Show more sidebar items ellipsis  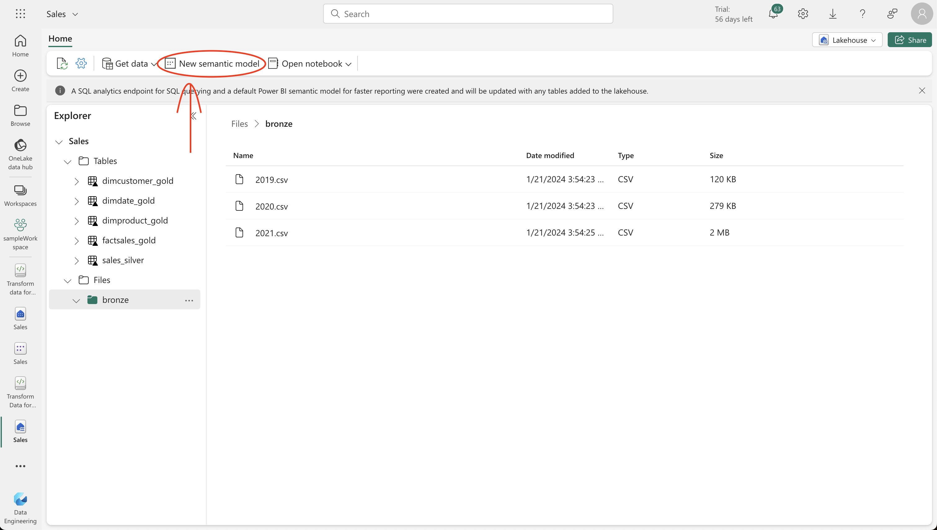tap(20, 466)
